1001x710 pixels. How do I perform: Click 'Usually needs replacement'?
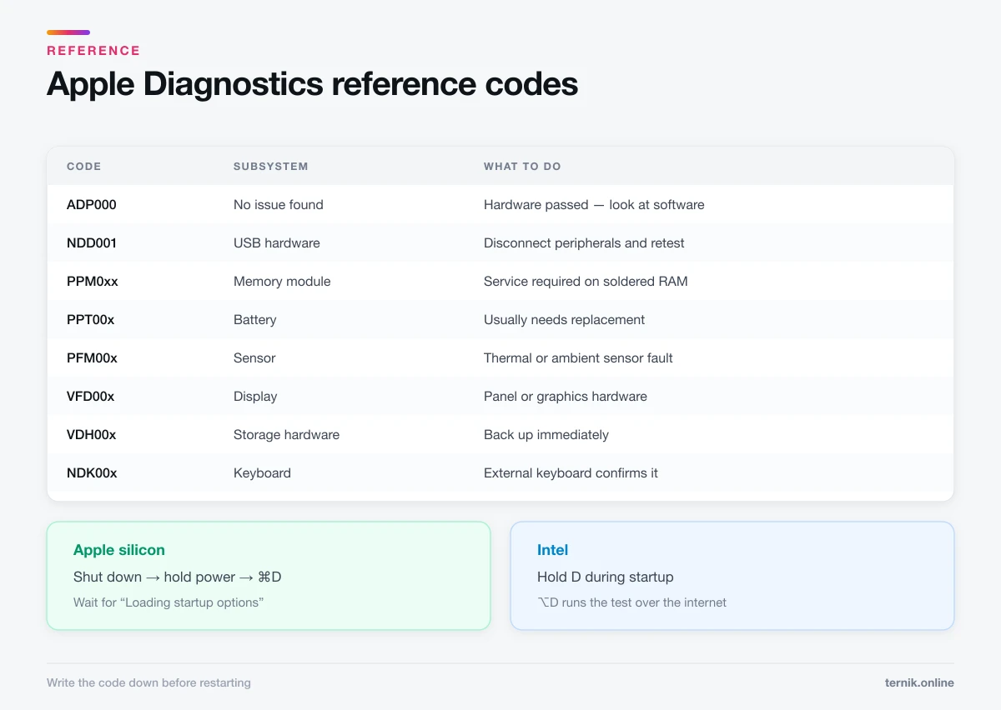click(565, 320)
